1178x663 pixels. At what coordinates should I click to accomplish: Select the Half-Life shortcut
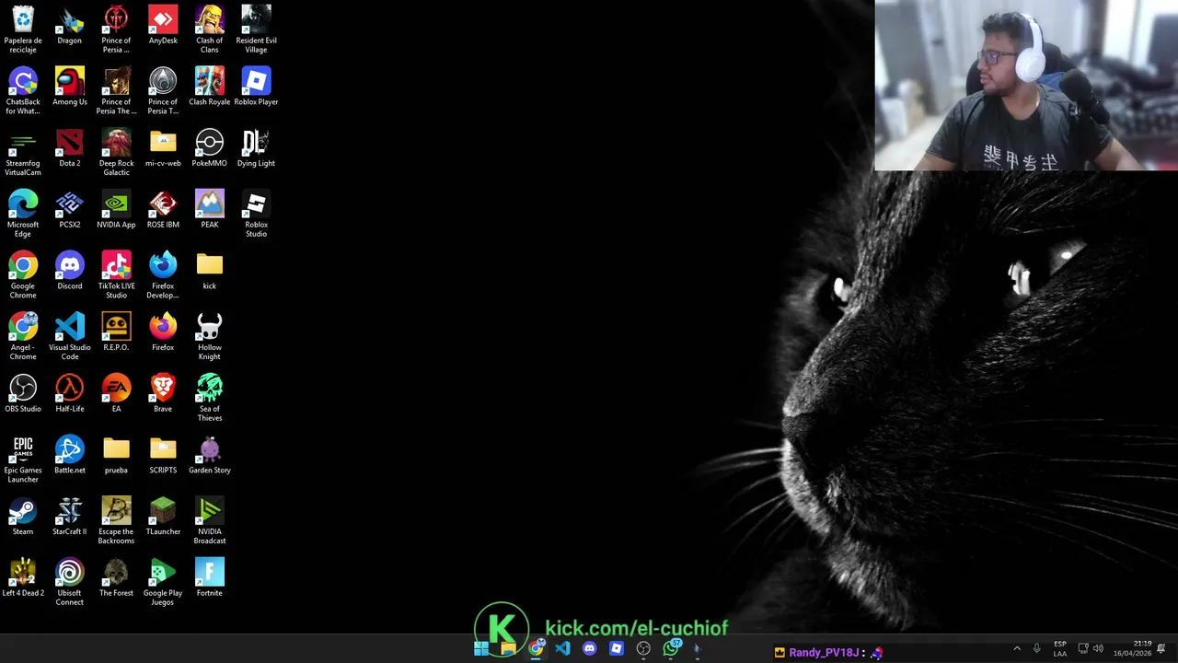pyautogui.click(x=70, y=393)
